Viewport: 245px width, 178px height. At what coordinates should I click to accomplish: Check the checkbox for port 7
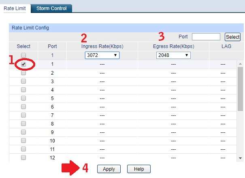pyautogui.click(x=23, y=115)
